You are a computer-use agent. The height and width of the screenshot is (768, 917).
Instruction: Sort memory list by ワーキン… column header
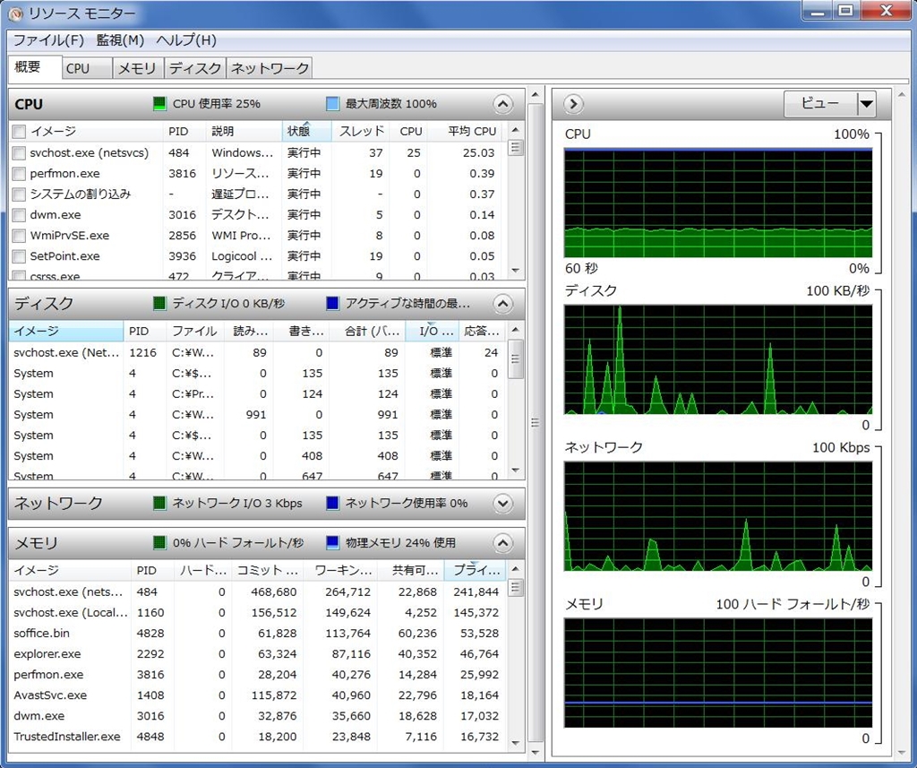click(x=341, y=570)
